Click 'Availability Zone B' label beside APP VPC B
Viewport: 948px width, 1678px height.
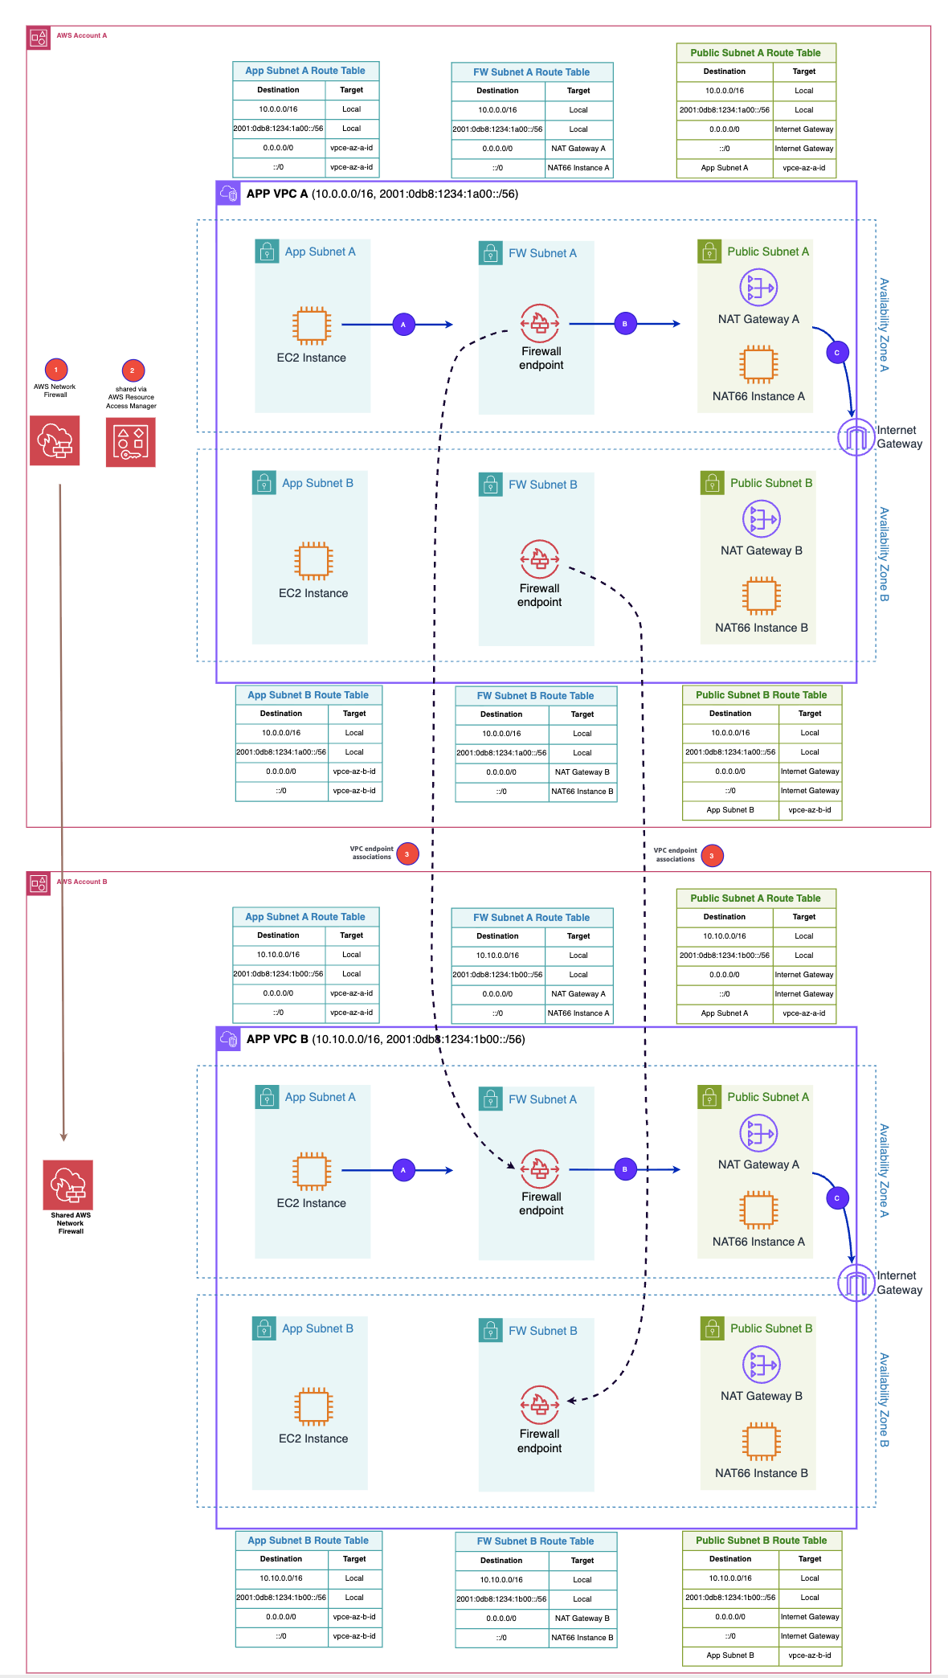pos(884,1401)
